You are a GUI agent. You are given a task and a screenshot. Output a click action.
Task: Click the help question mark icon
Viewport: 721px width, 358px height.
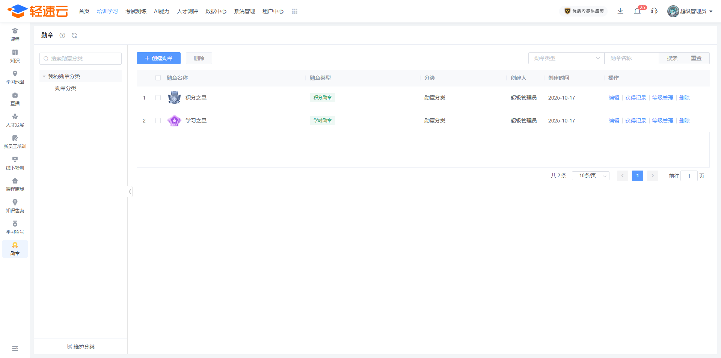[62, 35]
